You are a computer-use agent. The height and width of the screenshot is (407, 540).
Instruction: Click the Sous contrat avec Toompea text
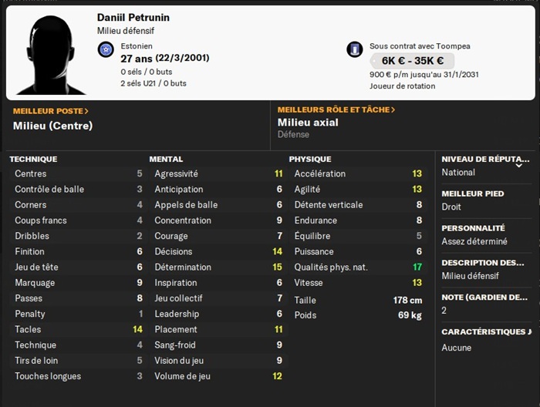[x=419, y=46]
